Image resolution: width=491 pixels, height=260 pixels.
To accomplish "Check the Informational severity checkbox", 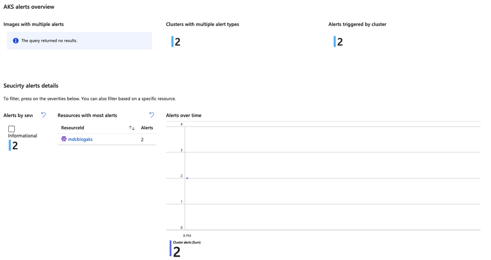I will pyautogui.click(x=12, y=129).
